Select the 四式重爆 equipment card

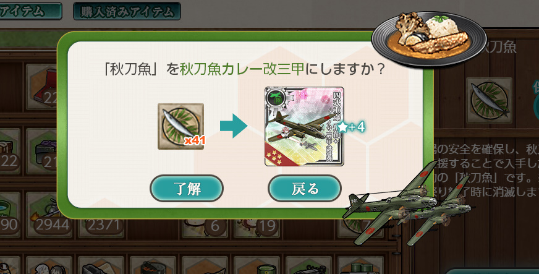pyautogui.click(x=304, y=127)
